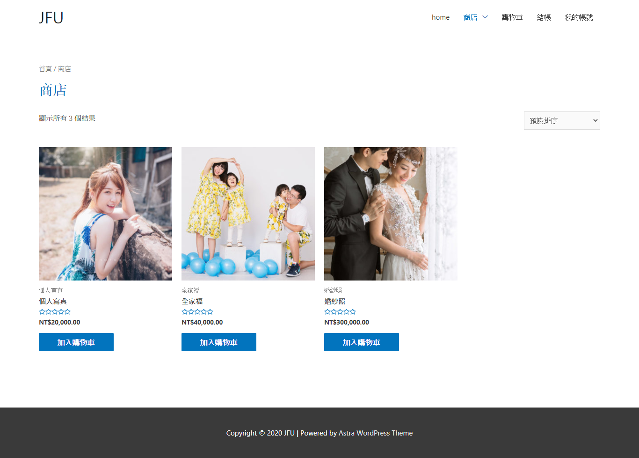This screenshot has height=458, width=639.
Task: Open the 全家福 family product photo
Action: (x=248, y=214)
